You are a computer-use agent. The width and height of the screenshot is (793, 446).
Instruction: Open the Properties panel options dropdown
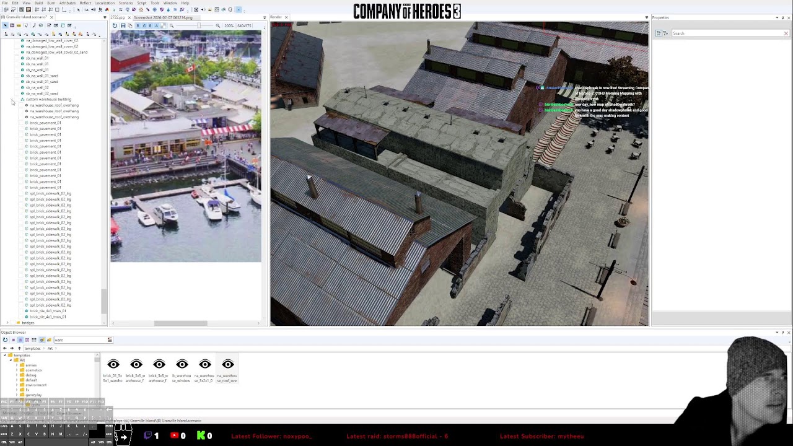tap(777, 17)
